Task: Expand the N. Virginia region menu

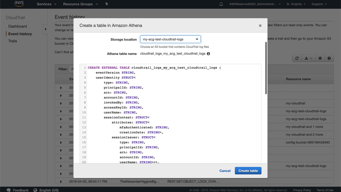Action: tap(296, 4)
